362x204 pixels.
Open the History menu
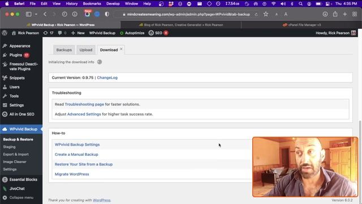point(72,4)
